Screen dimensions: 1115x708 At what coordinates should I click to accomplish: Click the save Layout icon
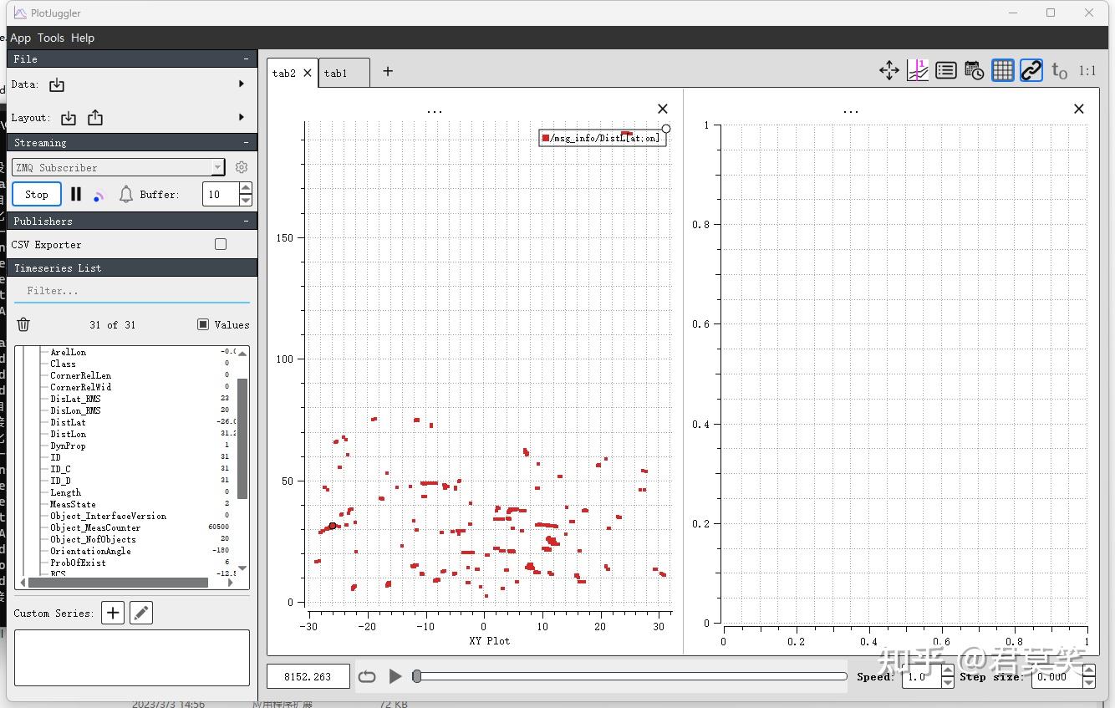(95, 118)
